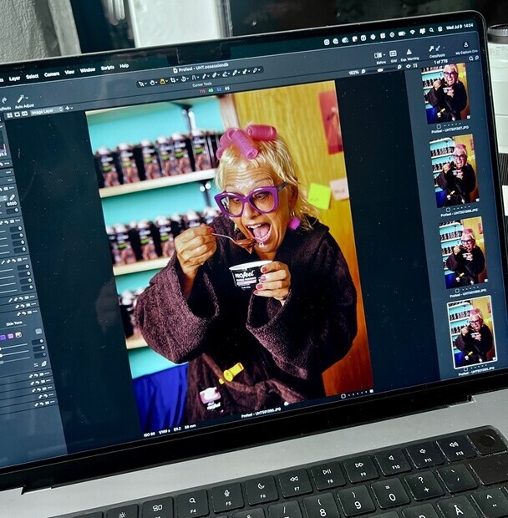Select the pointer Select cursor tool
The image size is (508, 518).
point(142,84)
